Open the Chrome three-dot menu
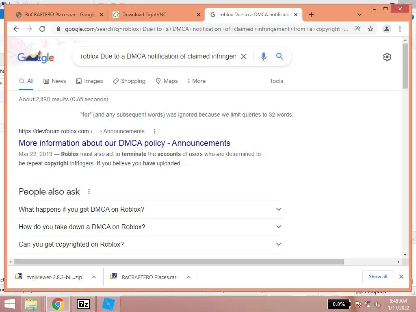416x312 pixels. pyautogui.click(x=400, y=29)
